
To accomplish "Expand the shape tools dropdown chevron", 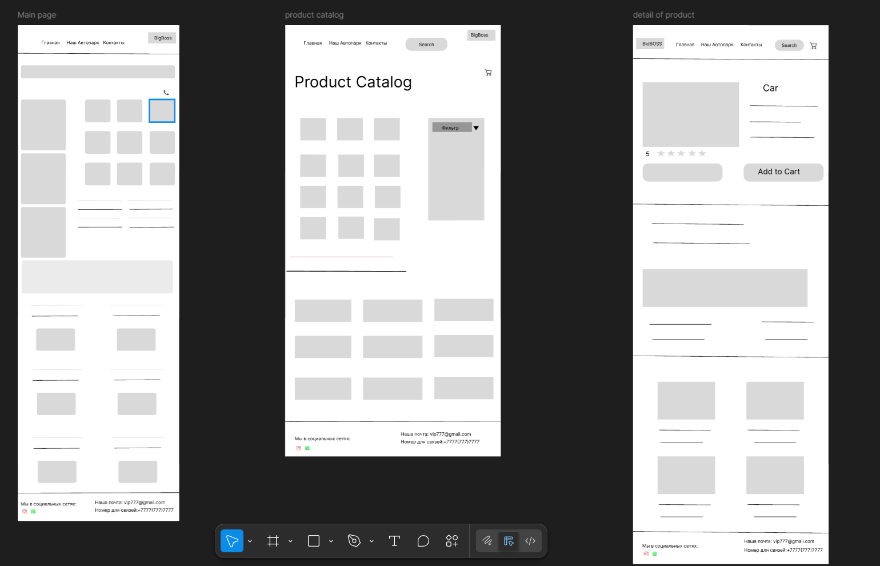I will (x=331, y=541).
